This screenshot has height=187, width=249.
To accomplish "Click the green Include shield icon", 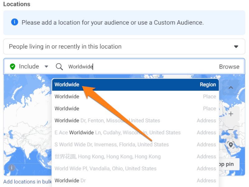I will pyautogui.click(x=12, y=66).
